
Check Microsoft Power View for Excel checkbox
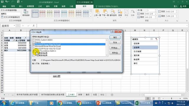(x=34, y=49)
